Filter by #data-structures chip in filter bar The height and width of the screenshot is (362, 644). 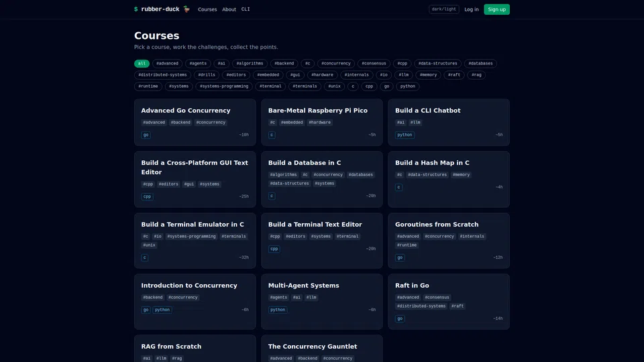point(437,64)
